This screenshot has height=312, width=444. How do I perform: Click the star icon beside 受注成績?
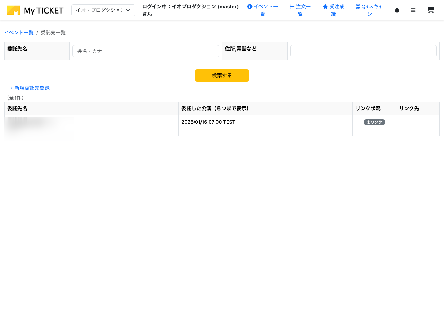coord(324,6)
